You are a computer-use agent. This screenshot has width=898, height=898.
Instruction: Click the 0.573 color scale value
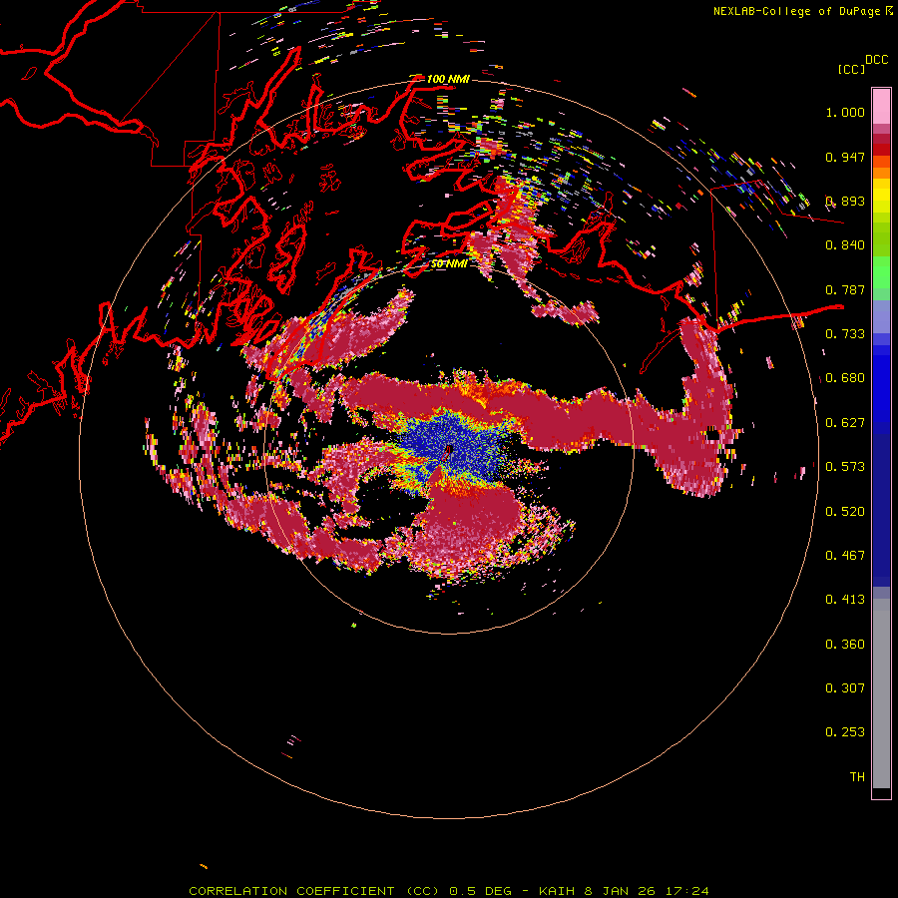(845, 467)
